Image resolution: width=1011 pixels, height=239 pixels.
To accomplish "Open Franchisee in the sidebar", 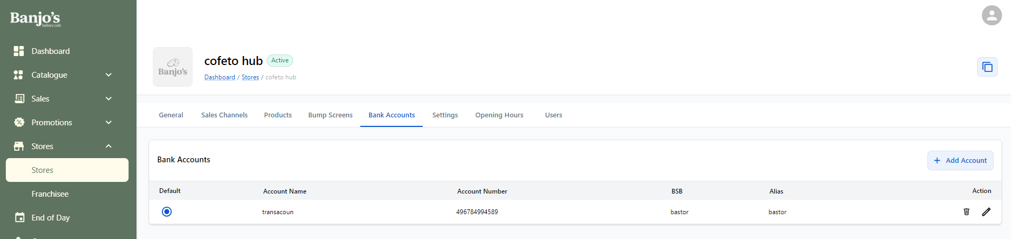I will [x=50, y=194].
